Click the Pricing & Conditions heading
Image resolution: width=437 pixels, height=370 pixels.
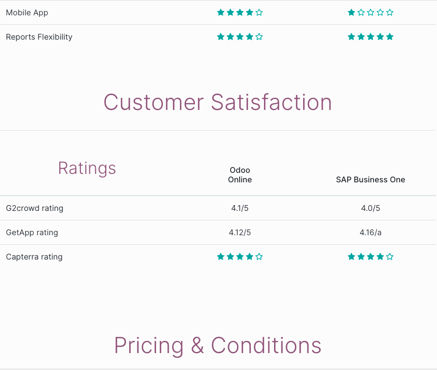pos(217,346)
